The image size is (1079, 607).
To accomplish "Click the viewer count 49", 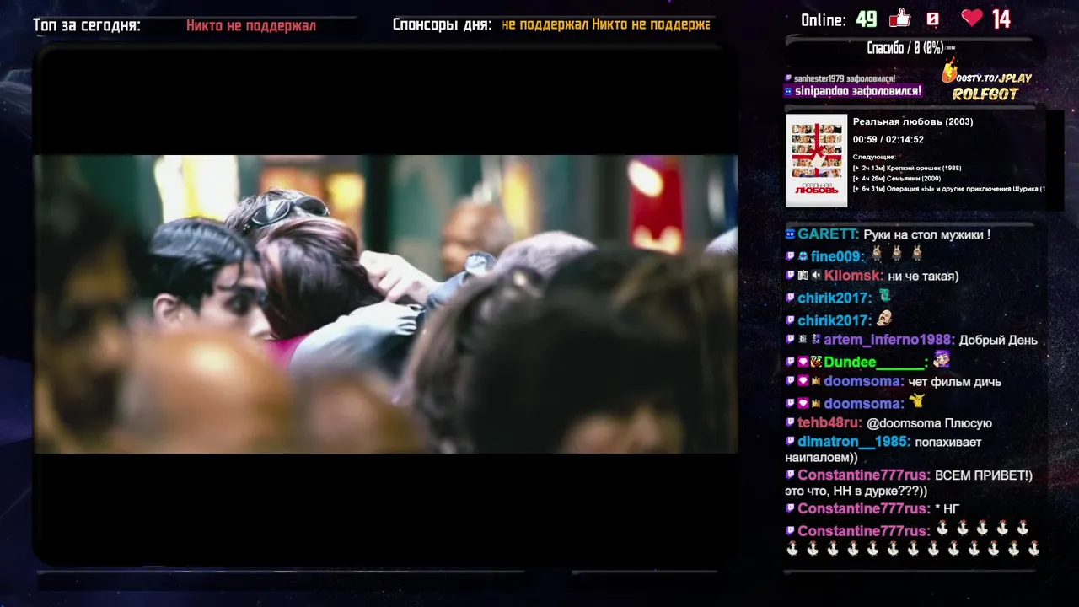I will (x=866, y=19).
